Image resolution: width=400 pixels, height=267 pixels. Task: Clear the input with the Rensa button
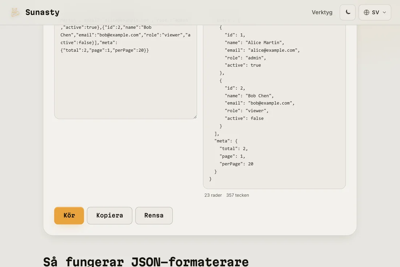(x=154, y=215)
